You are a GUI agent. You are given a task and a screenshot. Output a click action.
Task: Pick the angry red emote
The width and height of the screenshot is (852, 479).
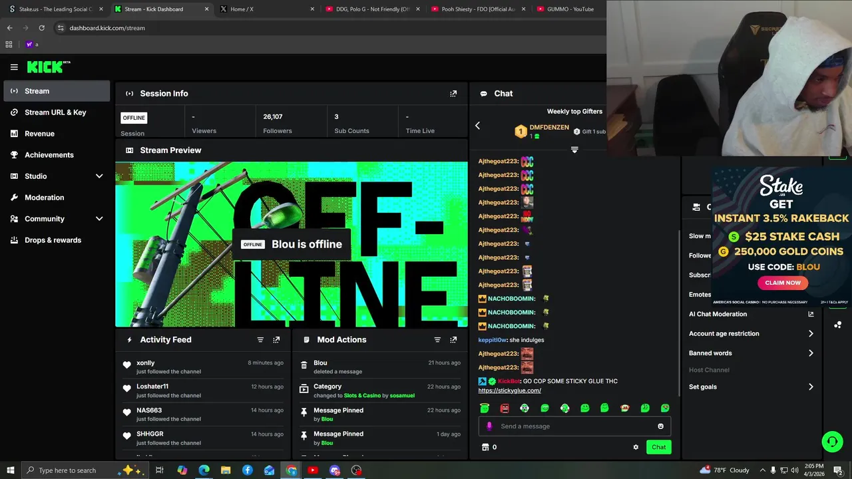(505, 408)
